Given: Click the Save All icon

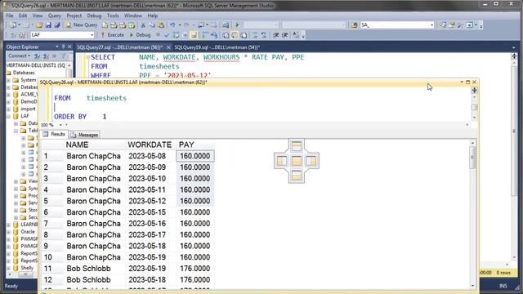Looking at the screenshot, I should tap(57, 25).
